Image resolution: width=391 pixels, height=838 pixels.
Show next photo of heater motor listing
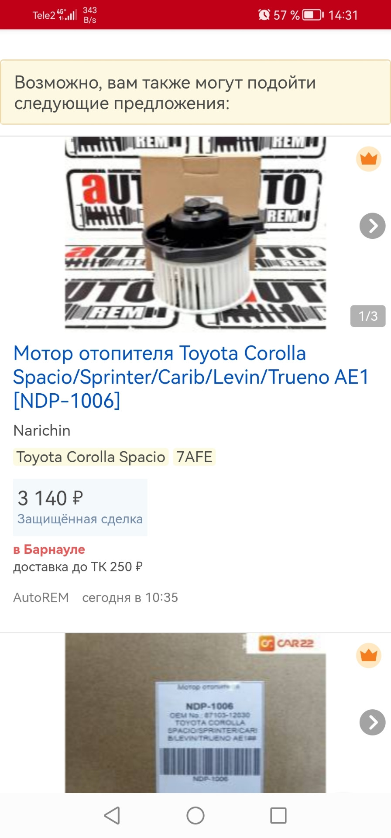point(372,226)
